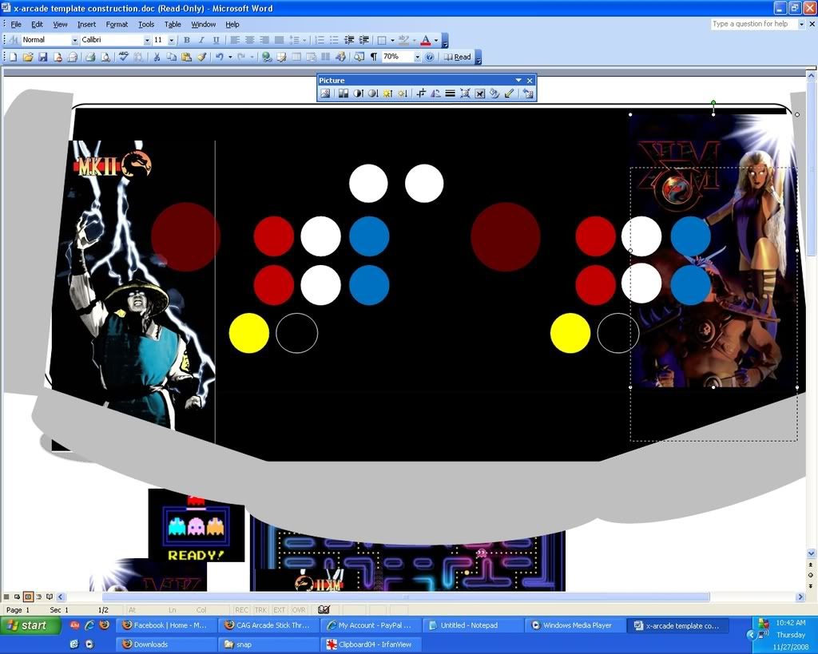This screenshot has height=654, width=818.
Task: Toggle Justify paragraph alignment
Action: tap(279, 40)
